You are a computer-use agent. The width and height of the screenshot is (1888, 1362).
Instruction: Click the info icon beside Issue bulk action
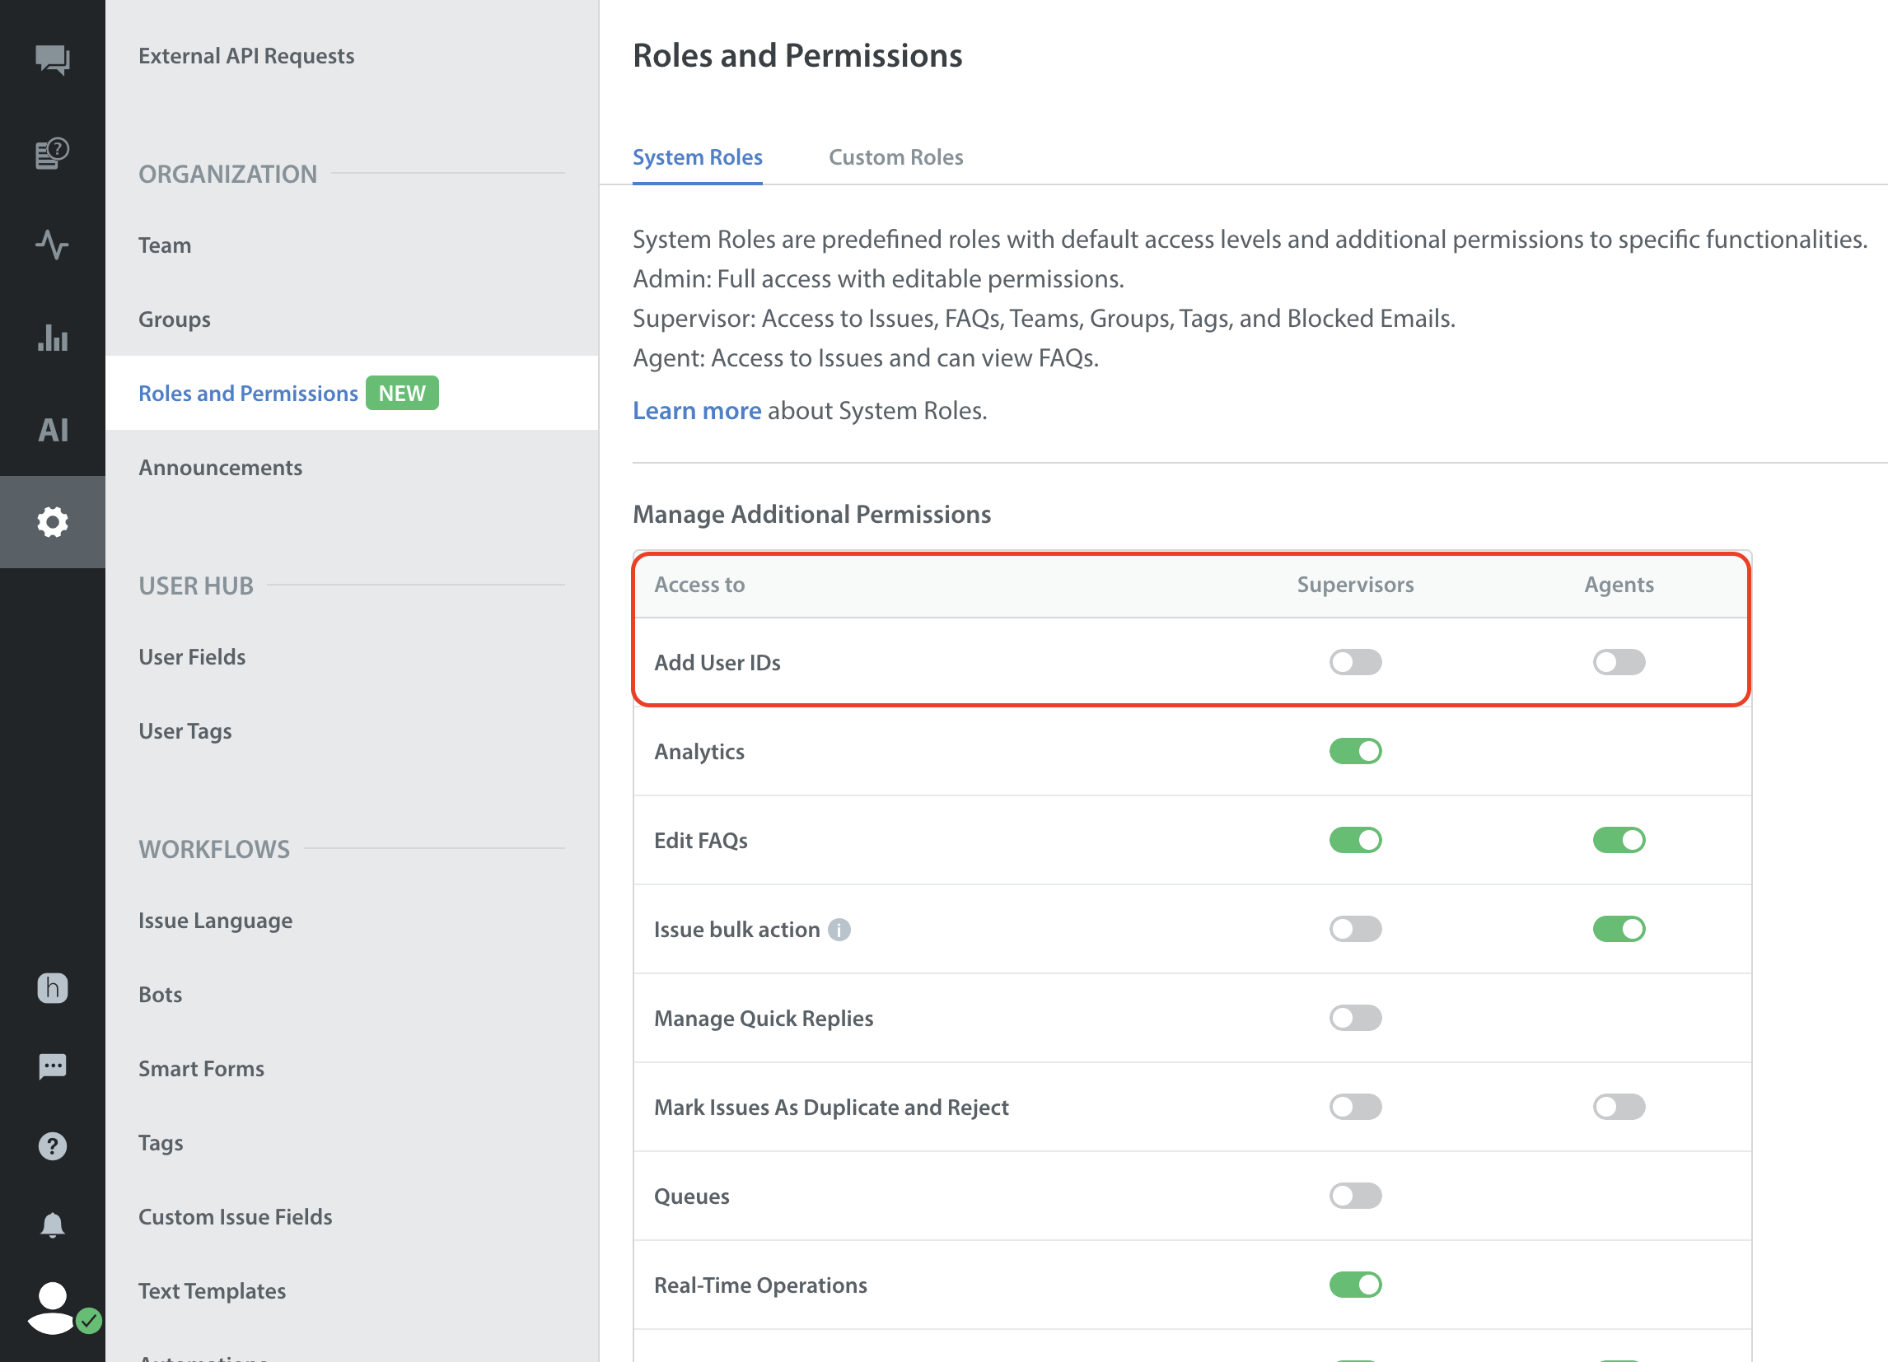[839, 930]
